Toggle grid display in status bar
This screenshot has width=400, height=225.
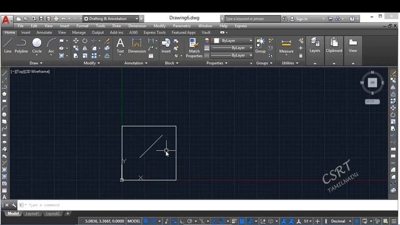[x=146, y=221]
